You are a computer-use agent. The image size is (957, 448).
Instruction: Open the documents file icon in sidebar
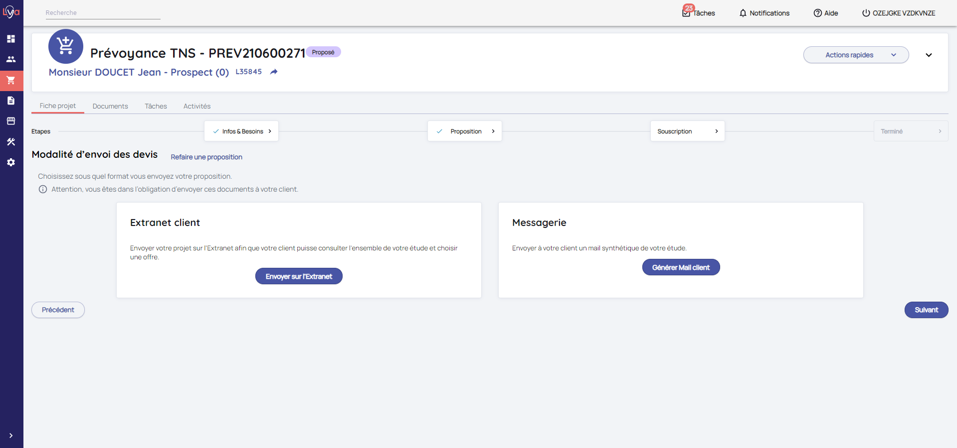pos(11,101)
